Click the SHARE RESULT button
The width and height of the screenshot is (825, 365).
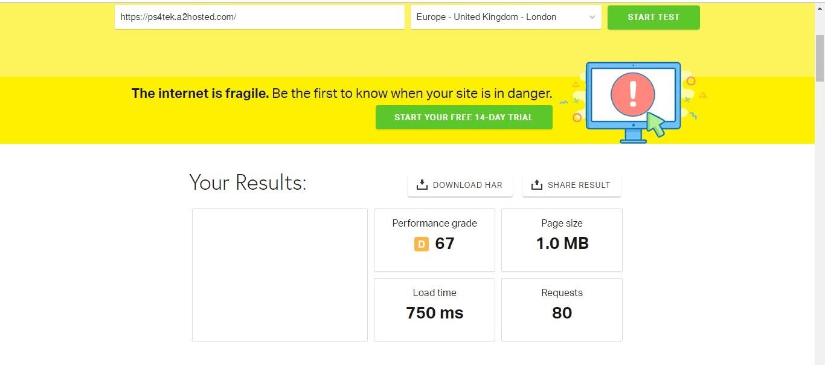pyautogui.click(x=571, y=185)
